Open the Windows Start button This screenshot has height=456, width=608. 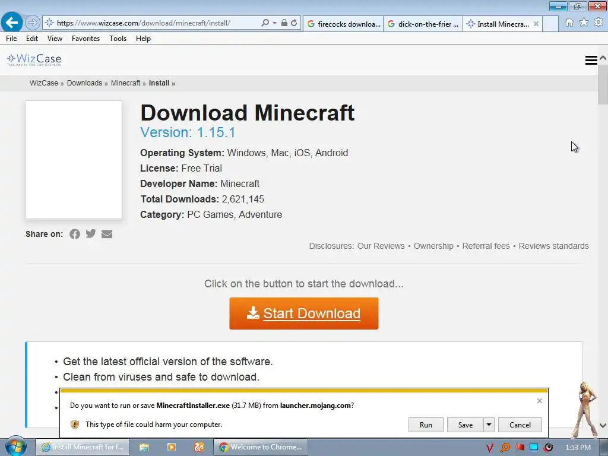tap(15, 446)
